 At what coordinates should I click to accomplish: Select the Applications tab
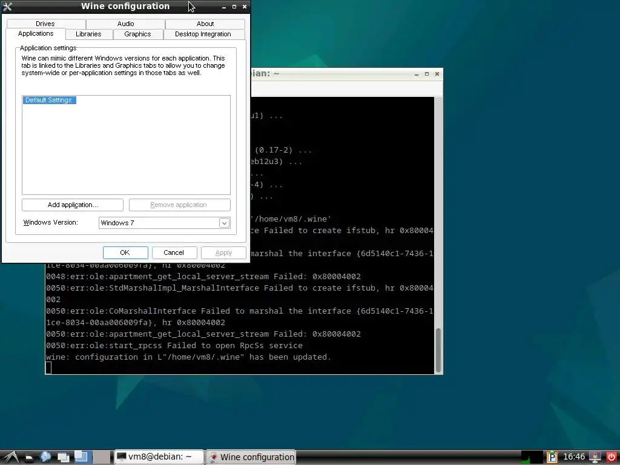pos(36,34)
